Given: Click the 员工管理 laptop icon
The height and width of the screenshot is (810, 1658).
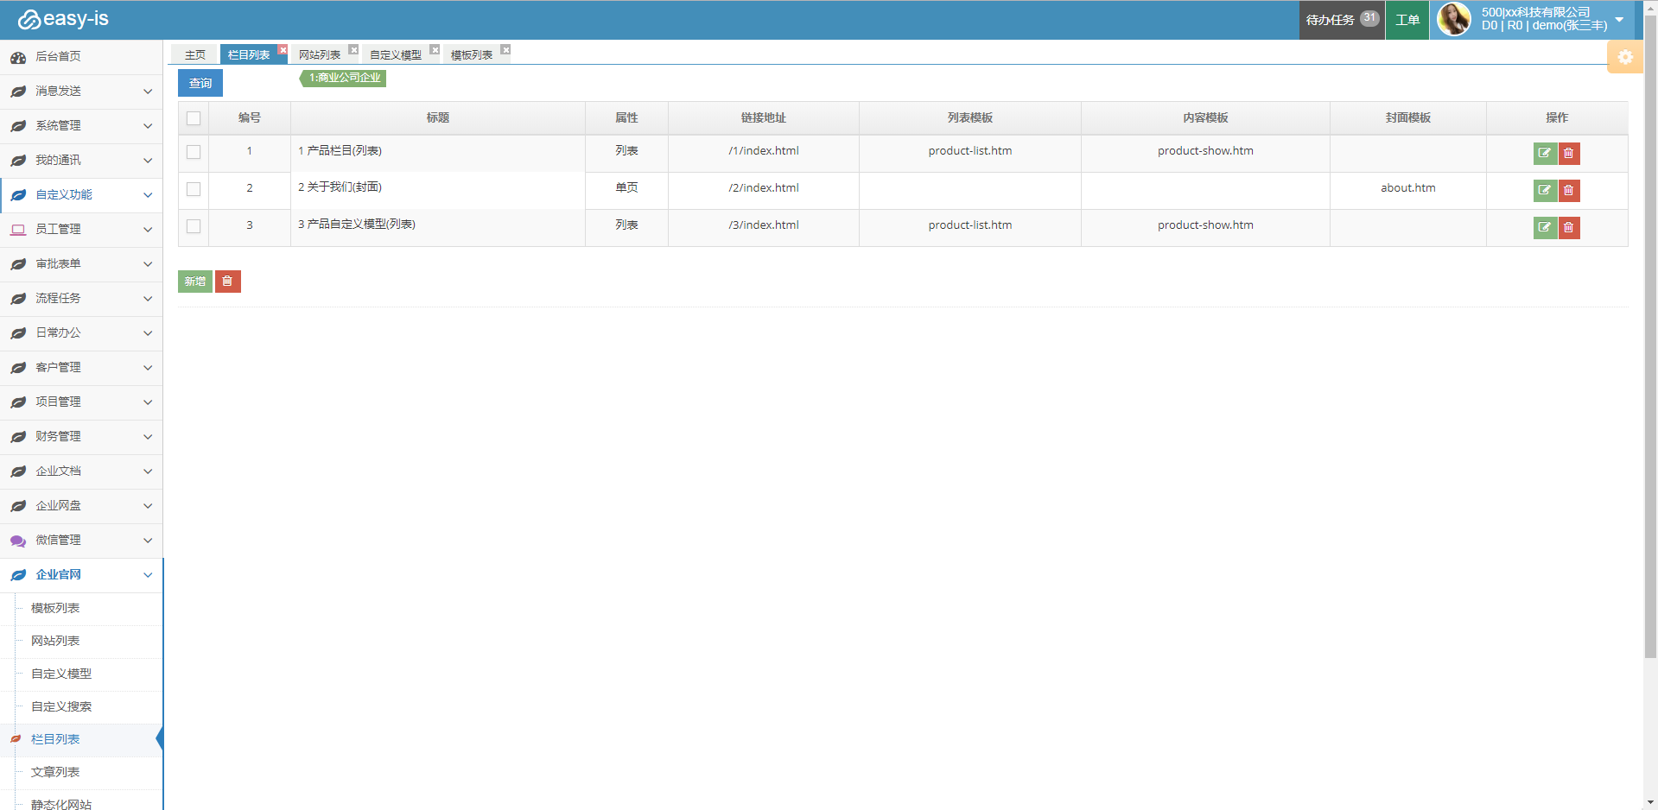Looking at the screenshot, I should pyautogui.click(x=18, y=230).
